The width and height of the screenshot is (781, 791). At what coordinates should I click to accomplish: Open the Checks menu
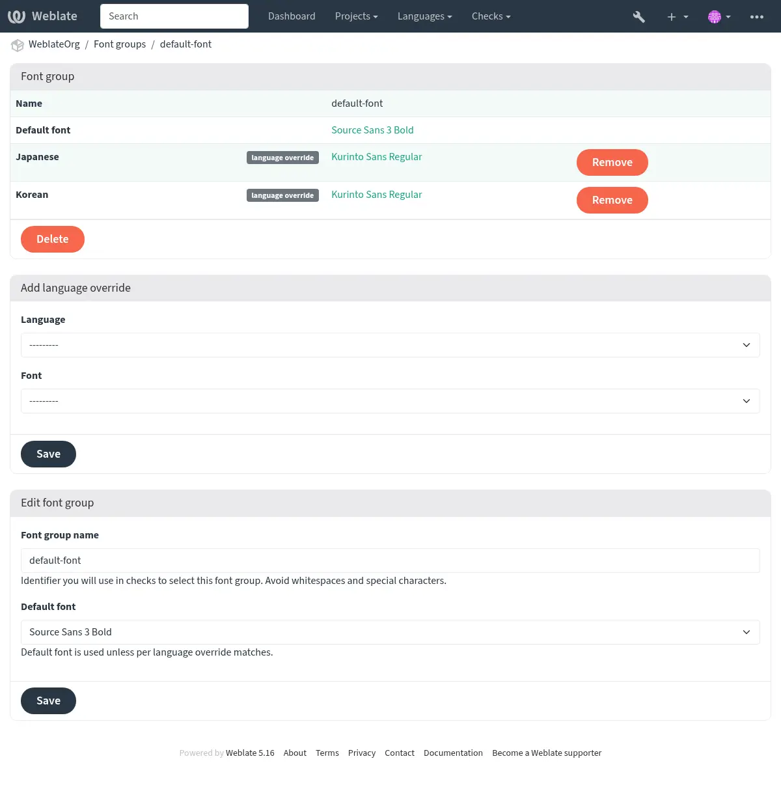tap(491, 16)
